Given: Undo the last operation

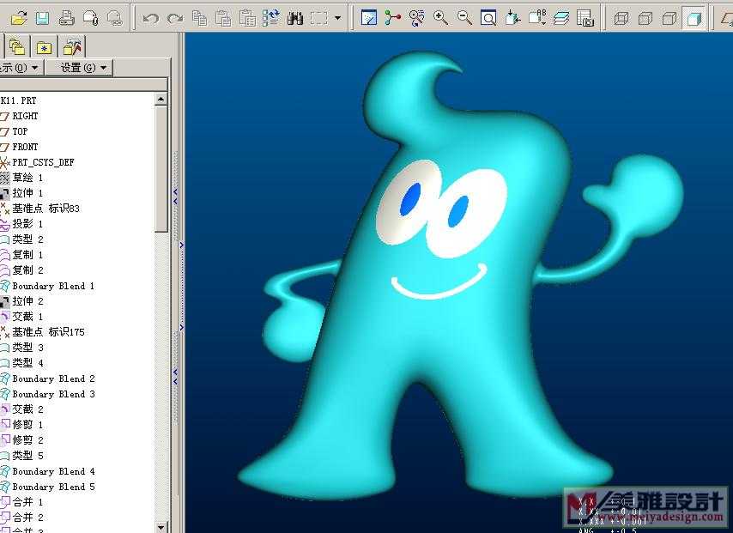Looking at the screenshot, I should [x=150, y=19].
